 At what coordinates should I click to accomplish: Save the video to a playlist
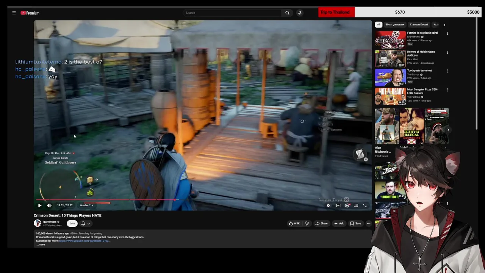click(355, 223)
